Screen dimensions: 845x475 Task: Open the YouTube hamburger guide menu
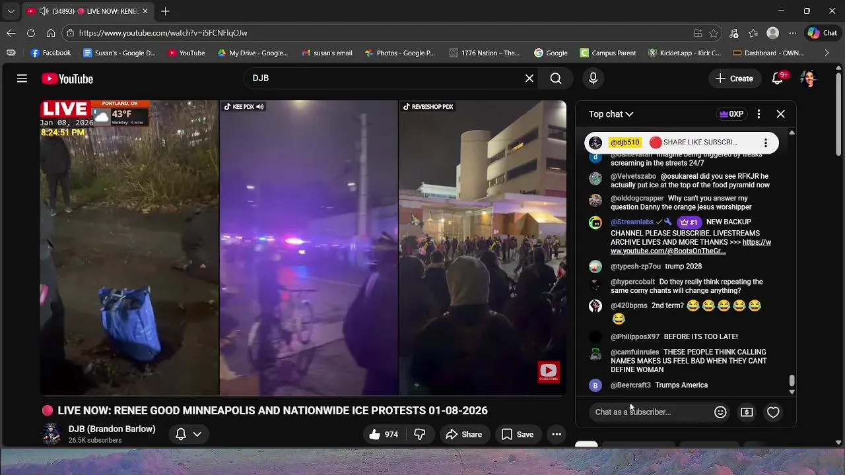(22, 79)
